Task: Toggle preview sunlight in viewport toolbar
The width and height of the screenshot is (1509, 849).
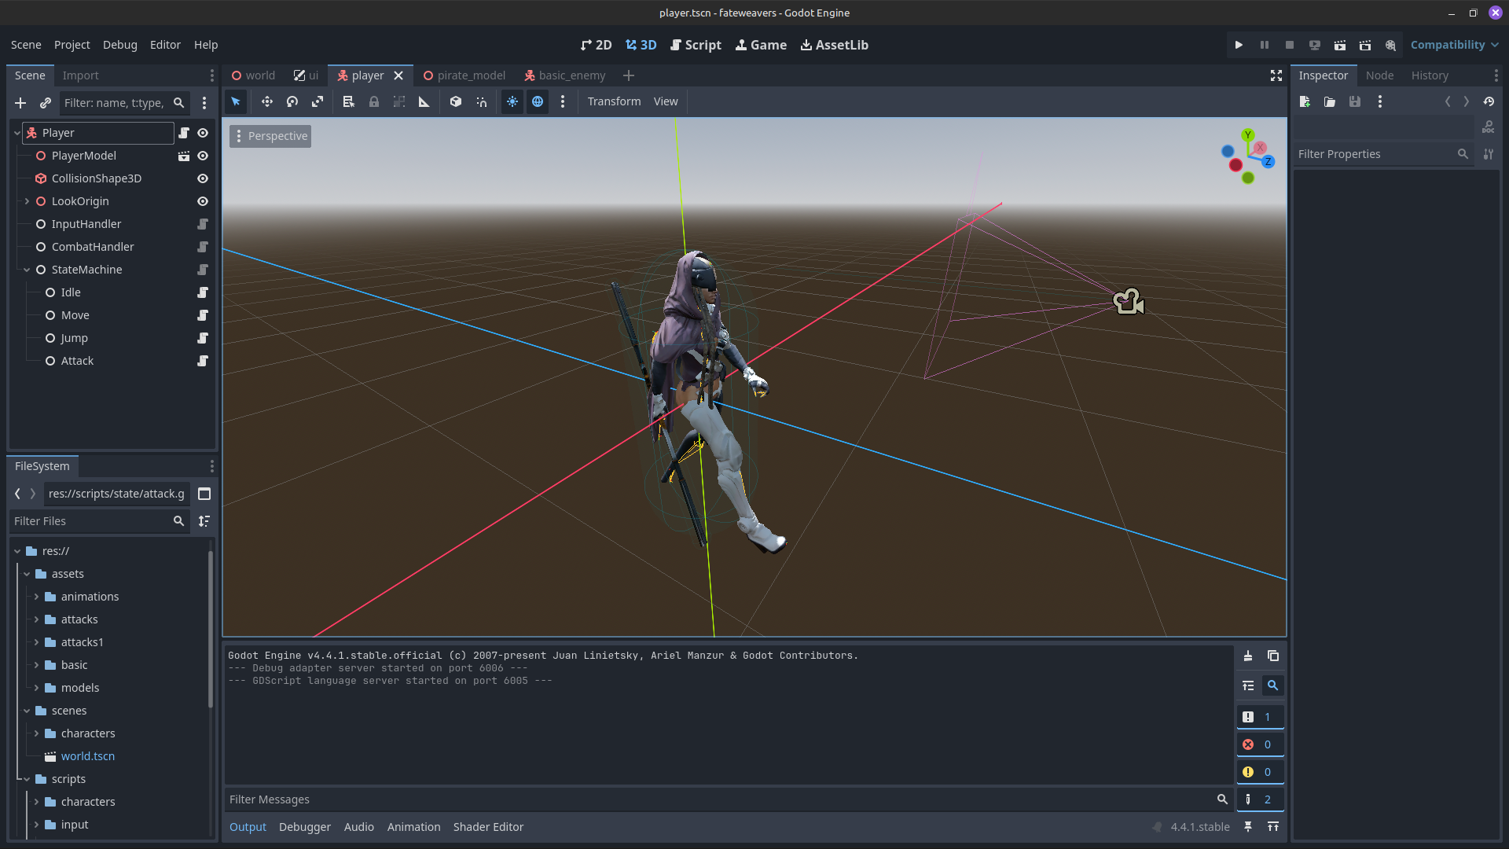Action: coord(512,101)
